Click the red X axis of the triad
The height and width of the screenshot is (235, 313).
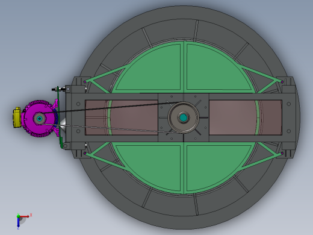(24, 216)
